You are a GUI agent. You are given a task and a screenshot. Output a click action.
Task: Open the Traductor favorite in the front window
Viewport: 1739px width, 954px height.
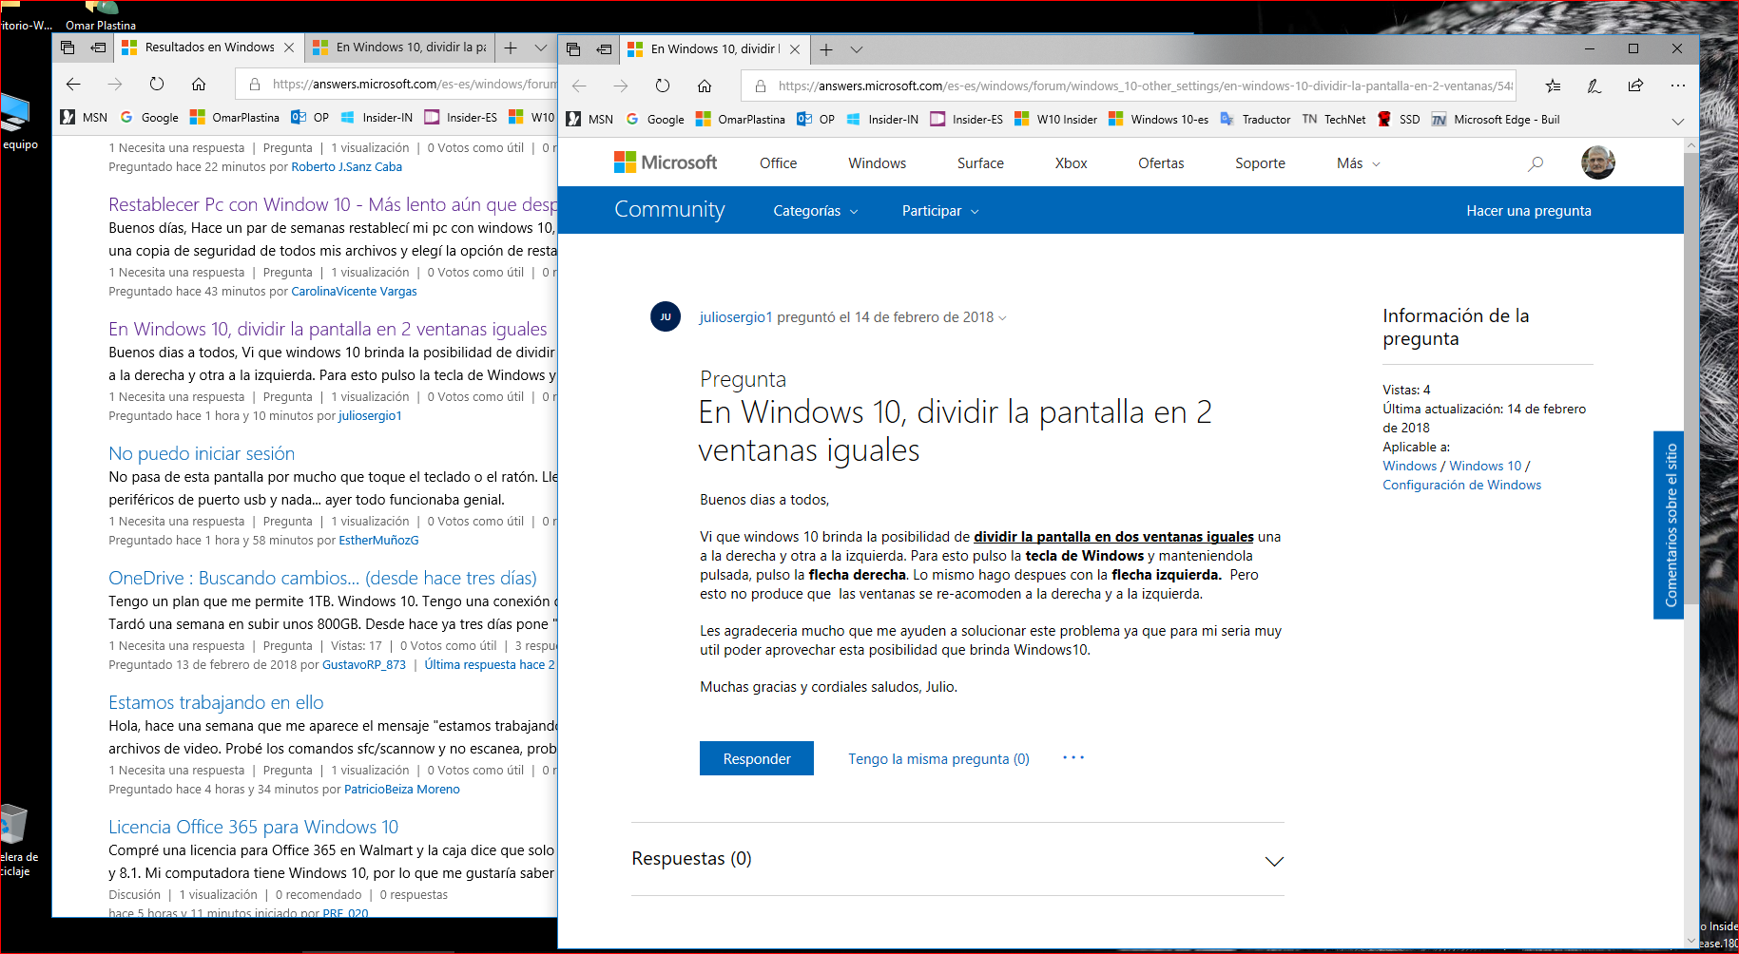click(1255, 120)
